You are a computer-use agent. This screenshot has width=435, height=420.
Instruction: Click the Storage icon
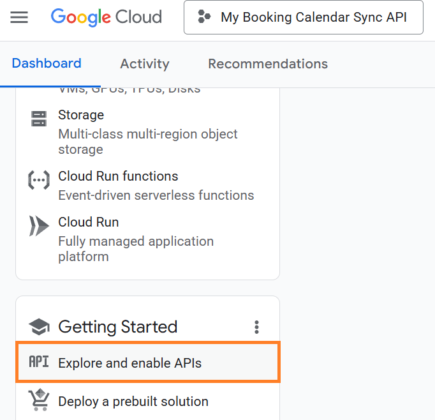pos(39,119)
